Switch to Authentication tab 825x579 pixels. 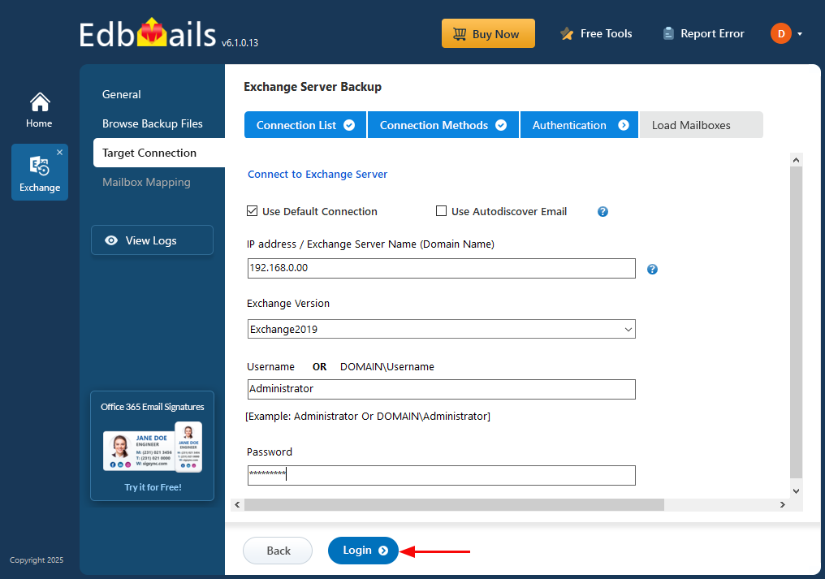click(x=579, y=125)
